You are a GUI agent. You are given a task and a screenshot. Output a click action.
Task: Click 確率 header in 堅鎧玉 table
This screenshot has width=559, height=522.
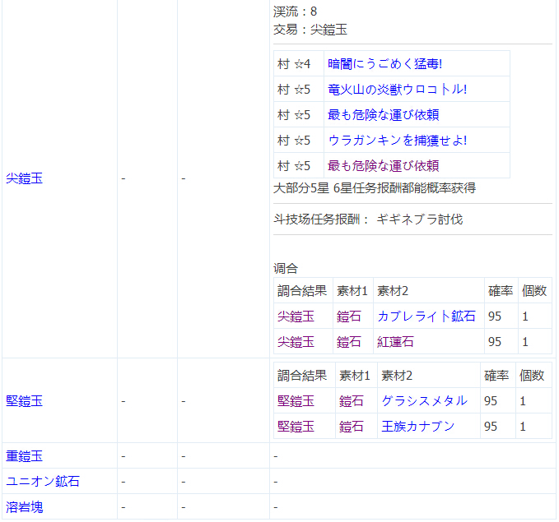tap(496, 376)
